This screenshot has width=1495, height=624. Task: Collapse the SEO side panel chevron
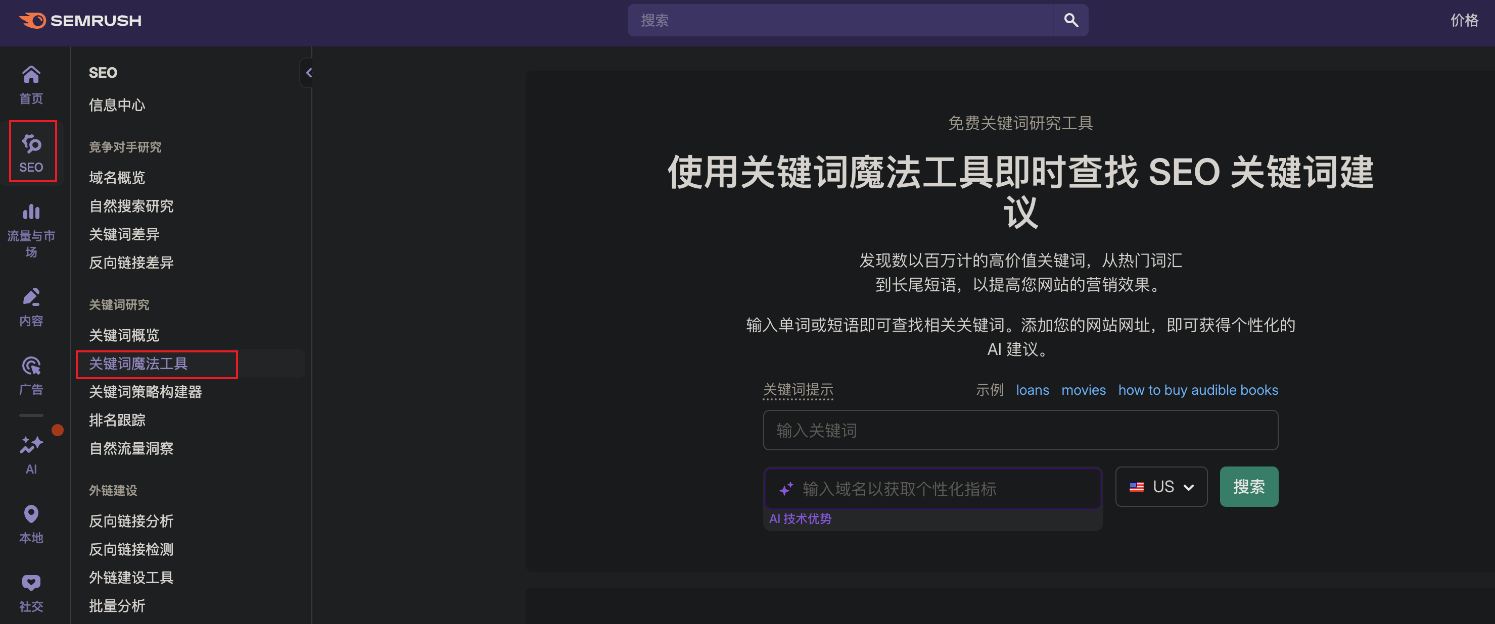[x=309, y=73]
